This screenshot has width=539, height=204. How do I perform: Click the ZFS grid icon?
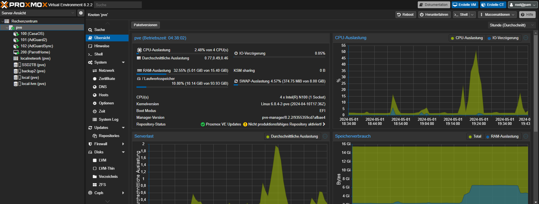pos(95,185)
